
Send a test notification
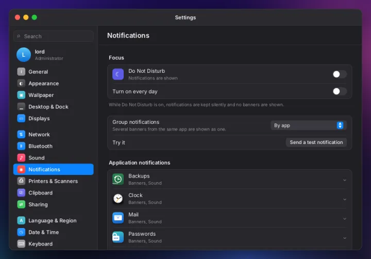tap(316, 142)
